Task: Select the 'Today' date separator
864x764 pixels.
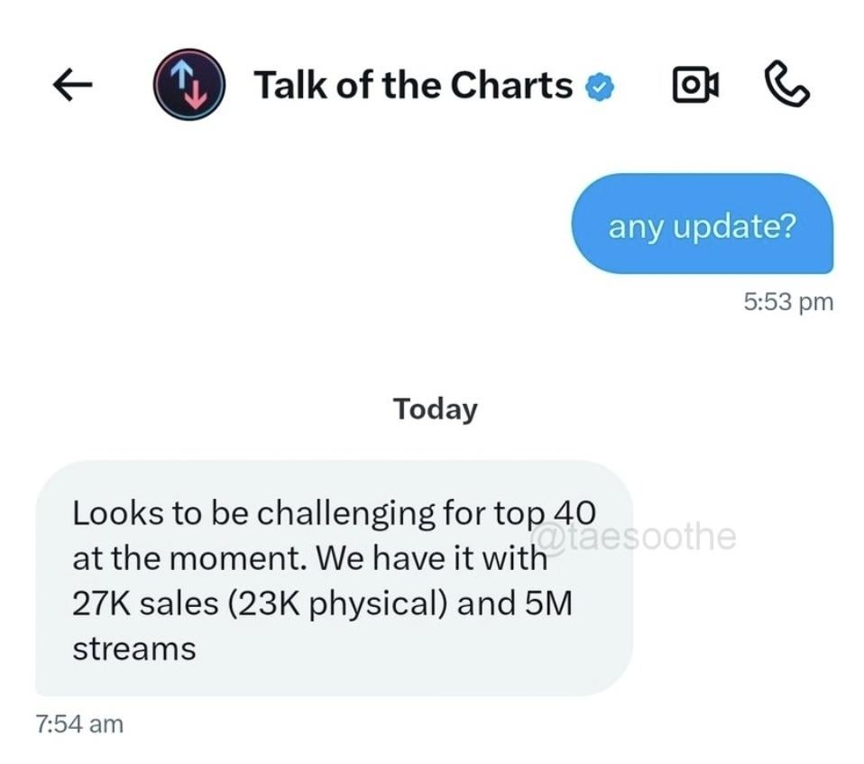Action: 436,409
